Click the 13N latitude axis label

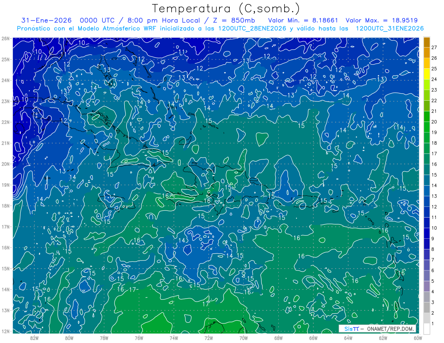[6, 310]
